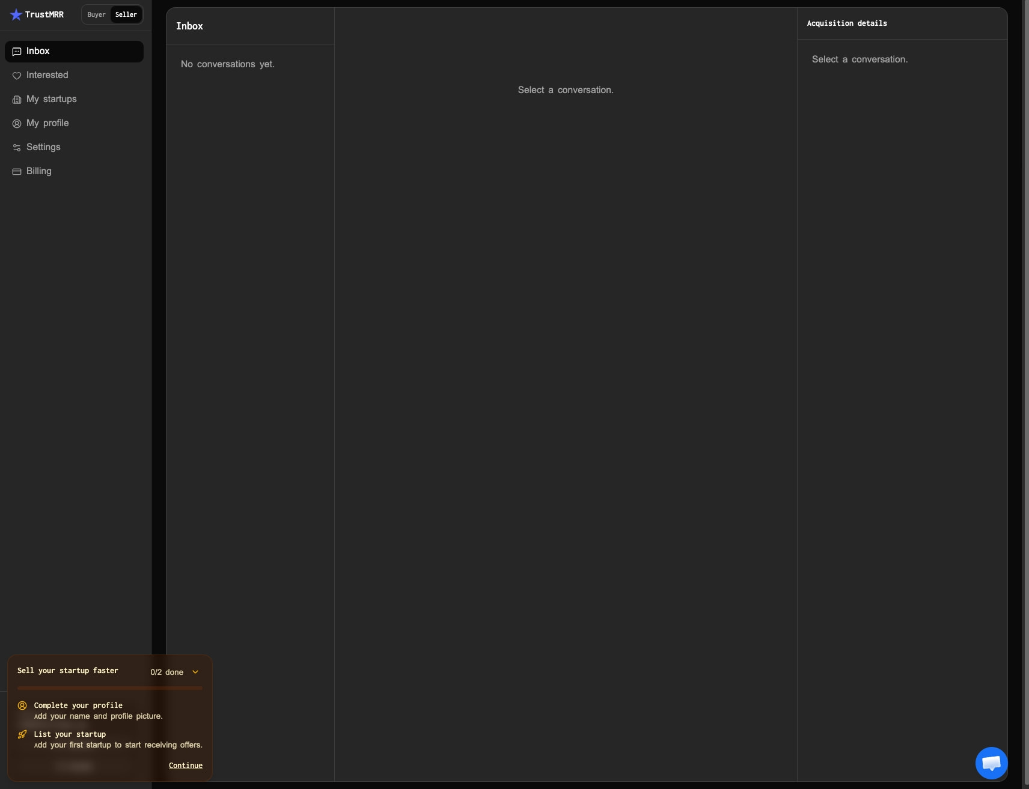The width and height of the screenshot is (1029, 789).
Task: Open the Inbox menu item
Action: pos(74,52)
